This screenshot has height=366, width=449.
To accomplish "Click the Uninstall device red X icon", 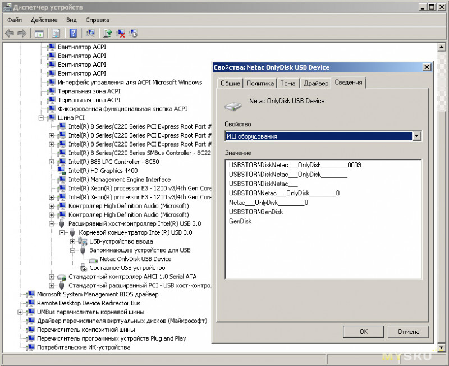I will (120, 33).
